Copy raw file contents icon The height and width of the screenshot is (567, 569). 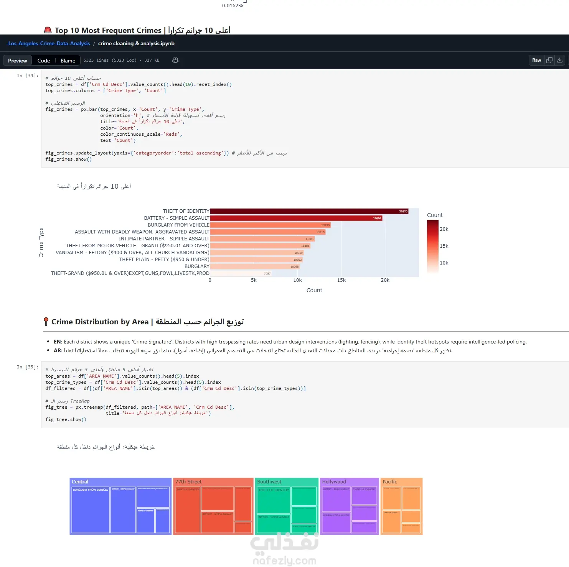pyautogui.click(x=549, y=60)
